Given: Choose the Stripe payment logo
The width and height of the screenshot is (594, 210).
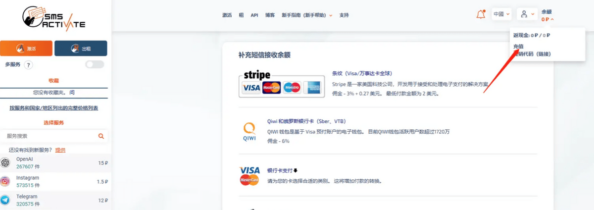Looking at the screenshot, I should (281, 83).
